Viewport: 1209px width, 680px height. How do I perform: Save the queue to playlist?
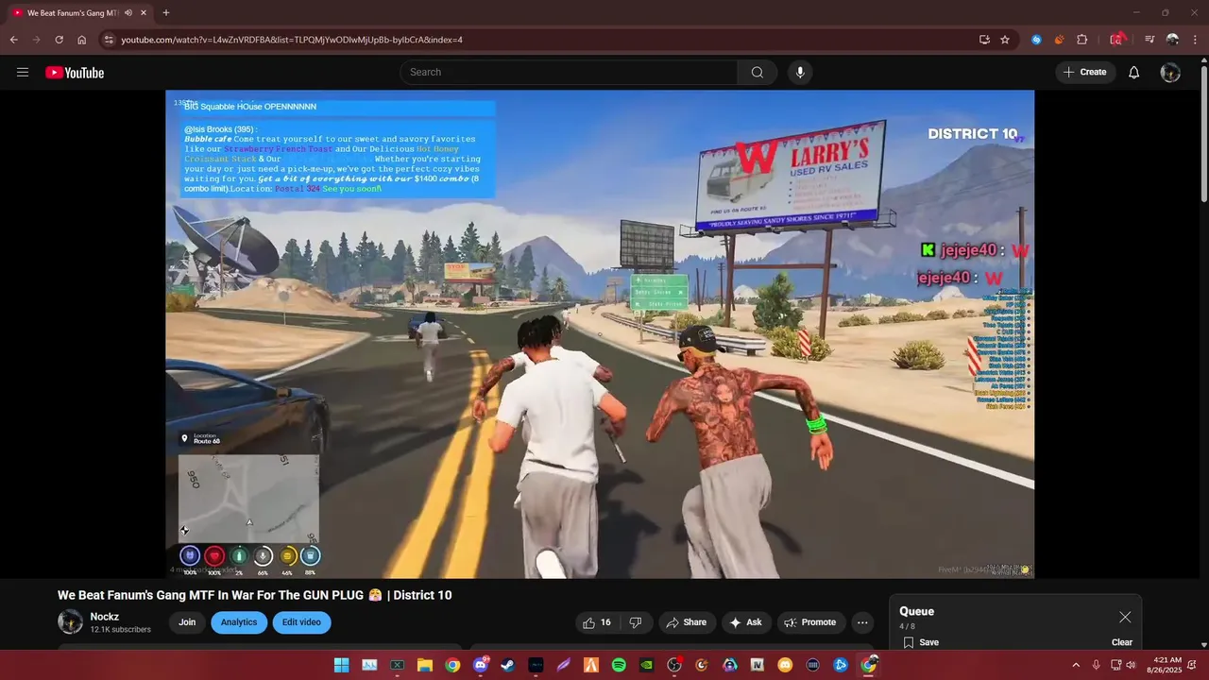pyautogui.click(x=921, y=642)
